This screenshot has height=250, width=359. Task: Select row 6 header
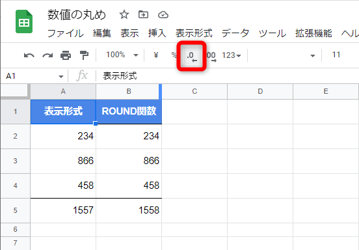pos(15,229)
